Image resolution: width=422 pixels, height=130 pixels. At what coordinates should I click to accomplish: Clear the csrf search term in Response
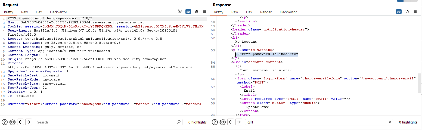coord(390,122)
